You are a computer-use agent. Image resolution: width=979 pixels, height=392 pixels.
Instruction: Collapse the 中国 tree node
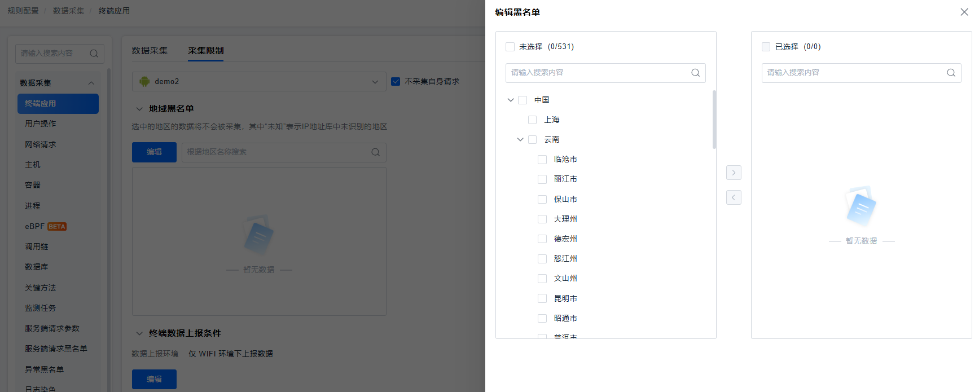tap(511, 100)
